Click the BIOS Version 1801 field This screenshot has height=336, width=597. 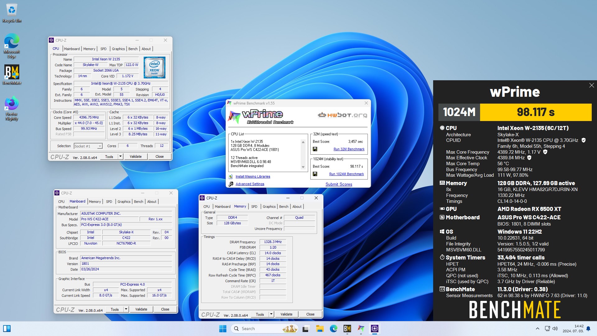[x=126, y=264]
